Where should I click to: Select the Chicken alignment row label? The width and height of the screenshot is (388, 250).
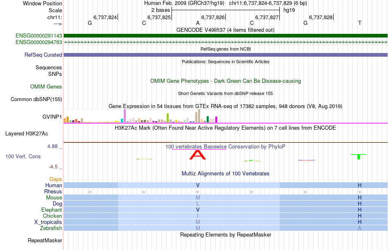(x=52, y=216)
